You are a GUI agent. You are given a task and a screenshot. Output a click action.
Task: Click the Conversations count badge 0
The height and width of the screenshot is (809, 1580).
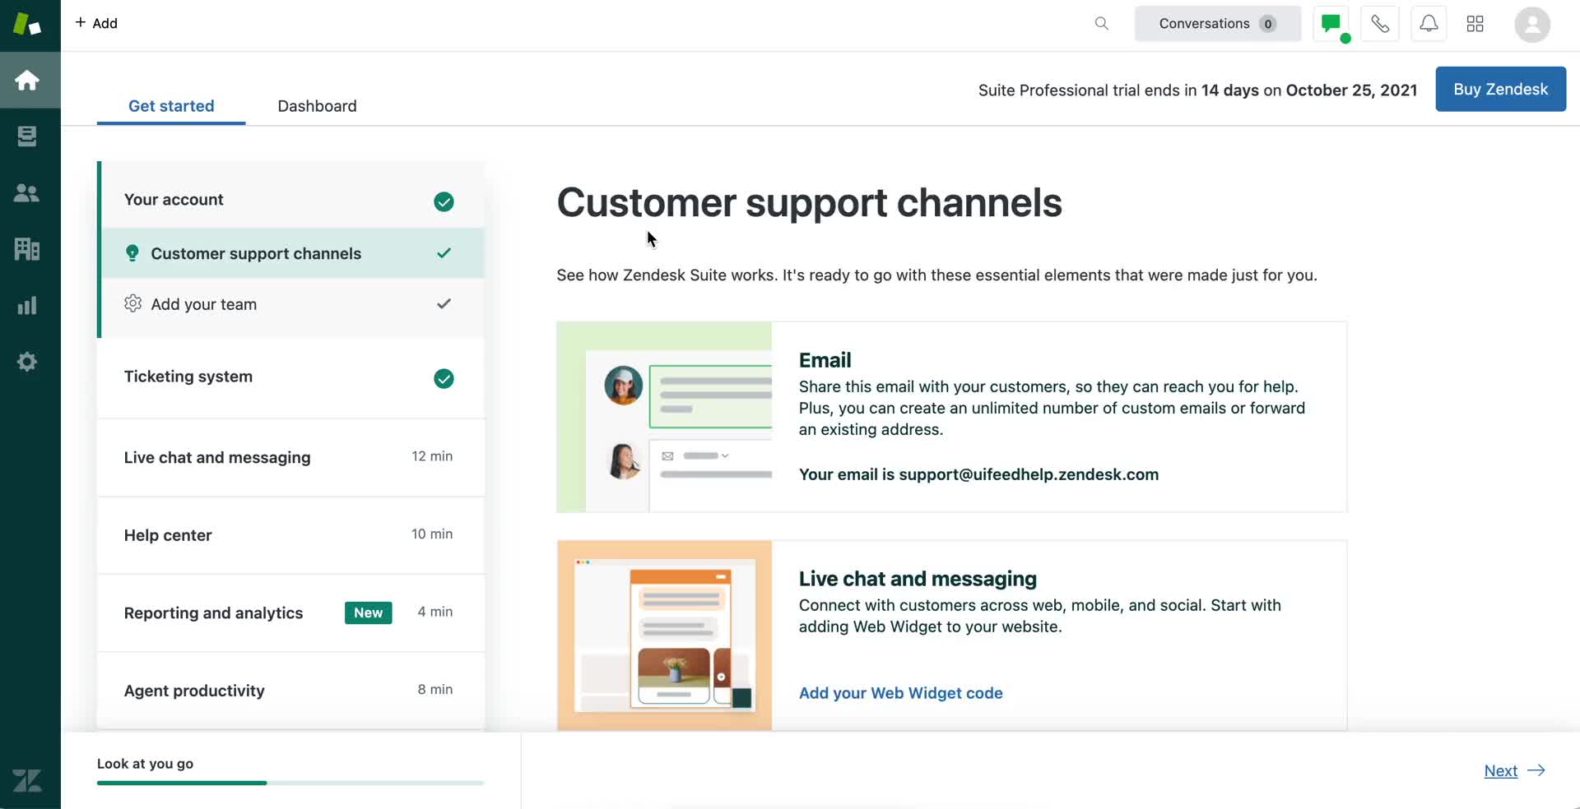1268,24
